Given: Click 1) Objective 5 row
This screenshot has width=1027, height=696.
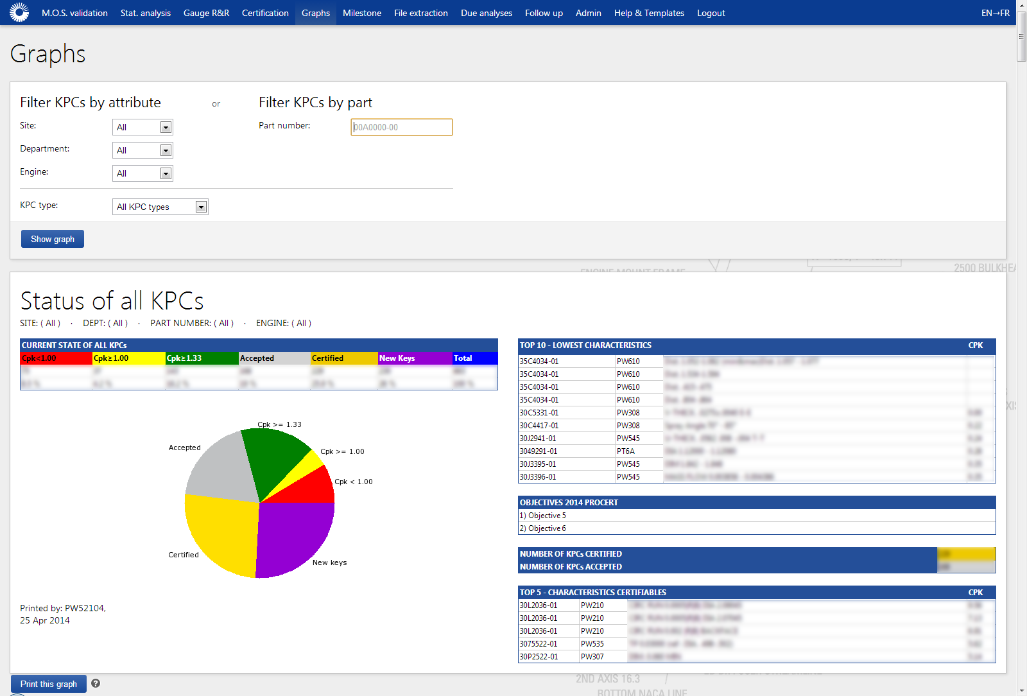Looking at the screenshot, I should [x=757, y=516].
